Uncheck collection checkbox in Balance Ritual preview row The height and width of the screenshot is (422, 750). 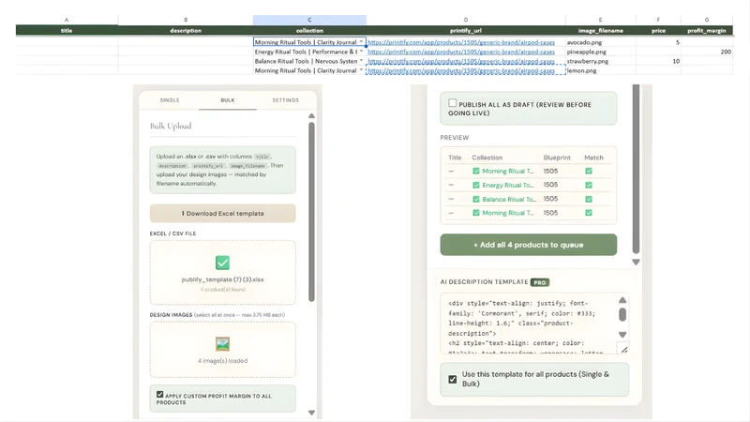coord(476,199)
